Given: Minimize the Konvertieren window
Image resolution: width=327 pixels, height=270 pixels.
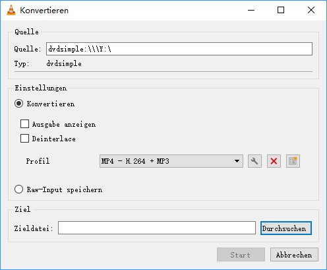Looking at the screenshot, I should 251,10.
